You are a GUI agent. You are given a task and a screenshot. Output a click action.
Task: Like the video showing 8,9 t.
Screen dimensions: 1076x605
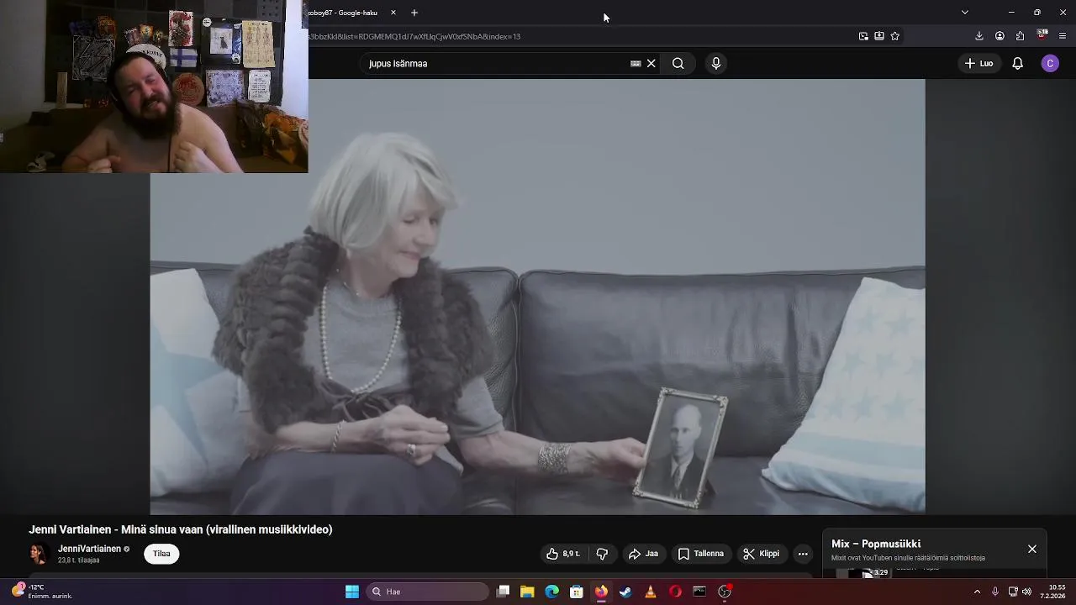(x=563, y=554)
